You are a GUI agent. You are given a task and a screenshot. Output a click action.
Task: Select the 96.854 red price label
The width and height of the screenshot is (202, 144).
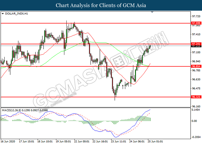[196, 66]
